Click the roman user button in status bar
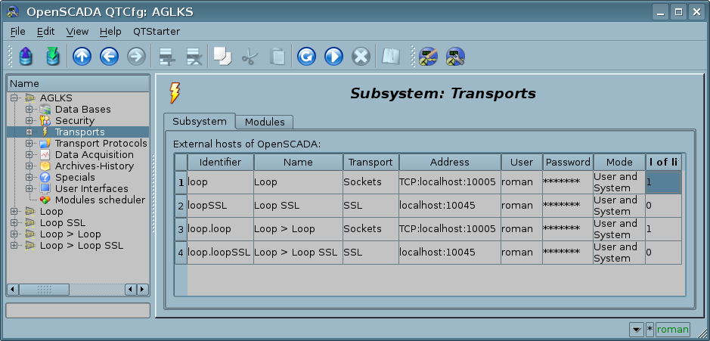The width and height of the screenshot is (710, 341). 672,330
